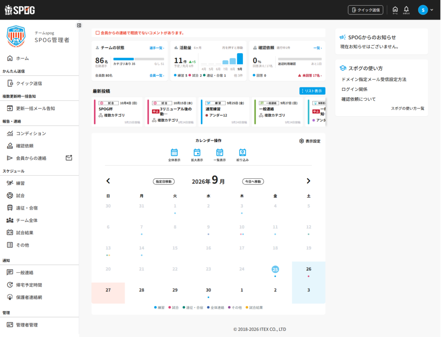Viewport: 445px width, 337px height.
Task: Click the クイック送信 button in the header
Action: click(x=365, y=10)
